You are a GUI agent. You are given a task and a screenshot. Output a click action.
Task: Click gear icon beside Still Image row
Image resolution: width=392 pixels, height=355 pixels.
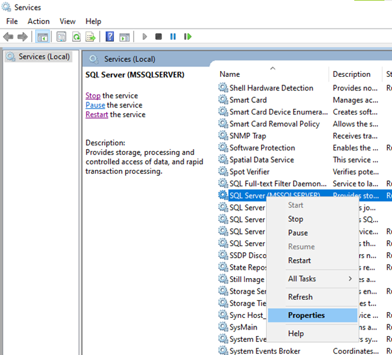coord(223,279)
